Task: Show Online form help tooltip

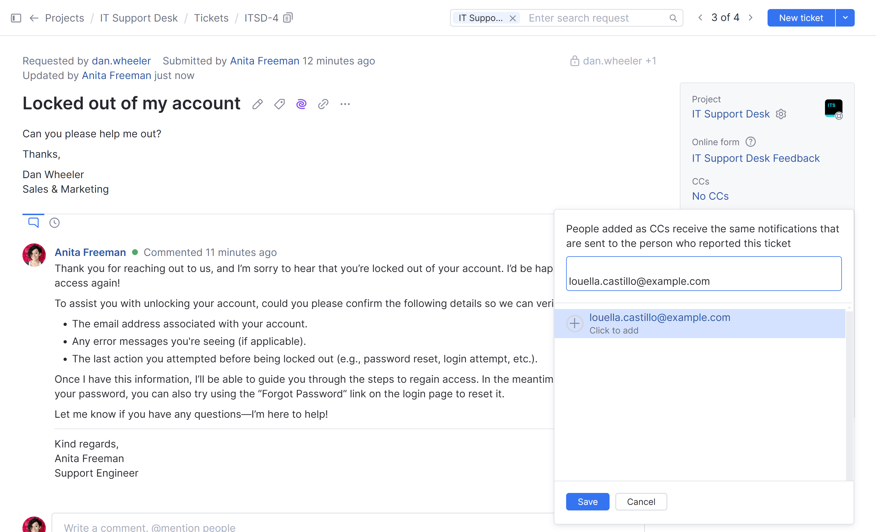Action: click(x=750, y=142)
